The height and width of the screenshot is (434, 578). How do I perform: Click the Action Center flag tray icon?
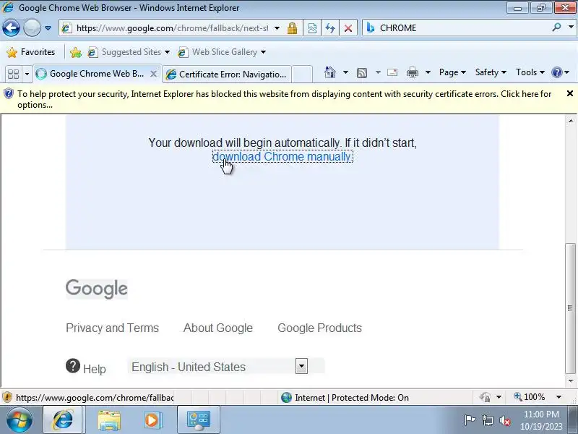470,420
